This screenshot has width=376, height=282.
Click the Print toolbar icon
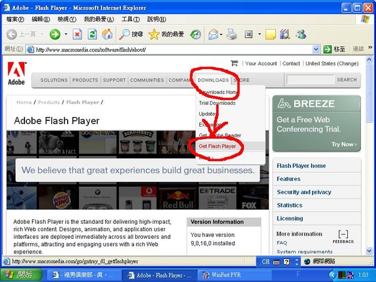pos(231,34)
